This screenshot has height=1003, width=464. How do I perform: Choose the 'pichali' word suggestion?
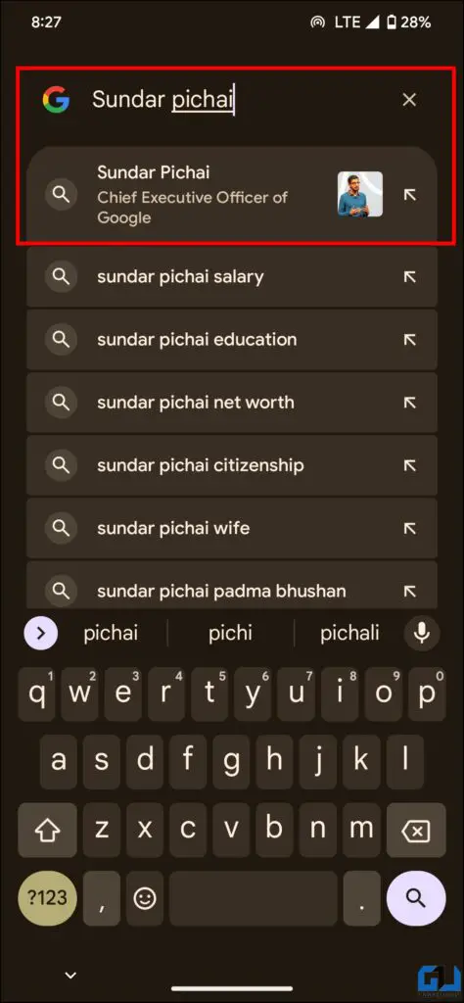click(x=349, y=634)
